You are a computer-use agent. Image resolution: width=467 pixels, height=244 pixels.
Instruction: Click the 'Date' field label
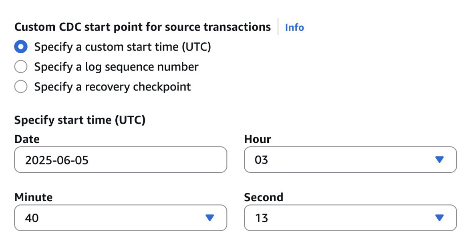27,139
